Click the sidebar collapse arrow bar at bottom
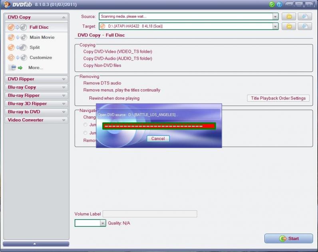The width and height of the screenshot is (318, 252). (36, 244)
